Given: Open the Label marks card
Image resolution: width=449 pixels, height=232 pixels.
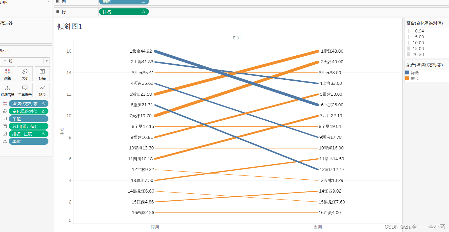Looking at the screenshot, I should pyautogui.click(x=42, y=74).
